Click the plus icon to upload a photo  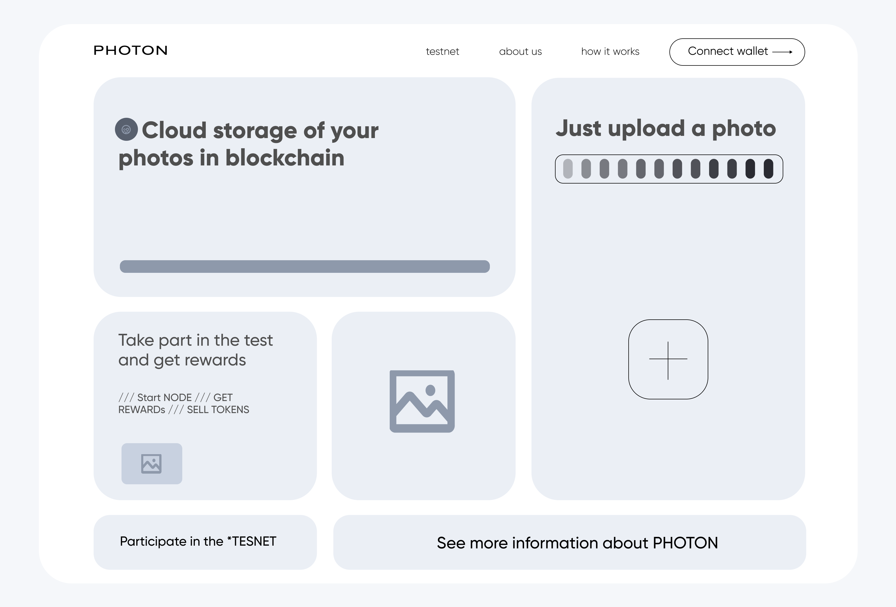(x=668, y=359)
